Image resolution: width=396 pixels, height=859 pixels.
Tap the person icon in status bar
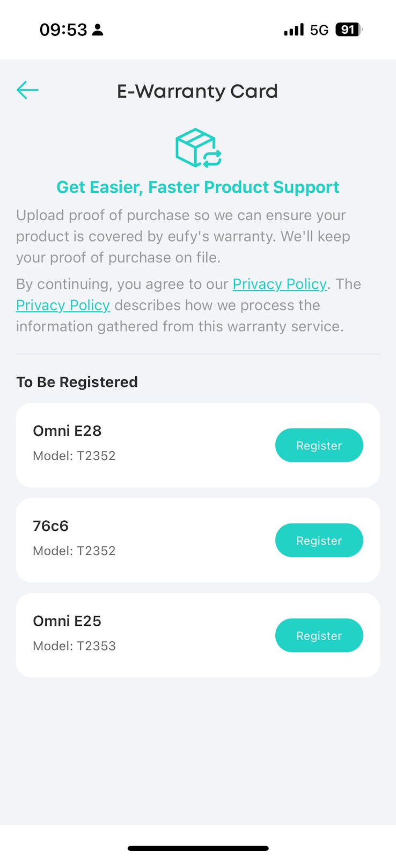tap(98, 30)
